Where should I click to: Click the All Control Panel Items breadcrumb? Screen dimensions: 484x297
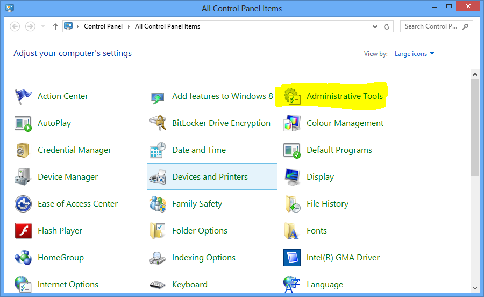(x=167, y=26)
